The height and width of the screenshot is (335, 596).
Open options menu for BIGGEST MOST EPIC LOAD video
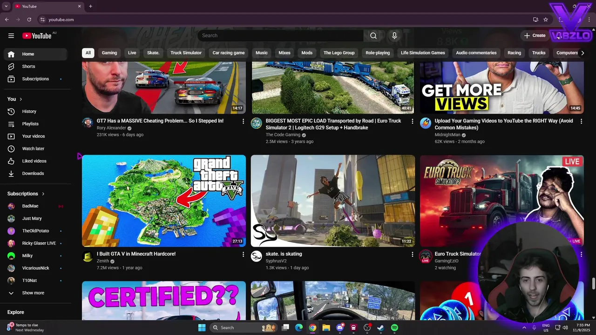[412, 121]
